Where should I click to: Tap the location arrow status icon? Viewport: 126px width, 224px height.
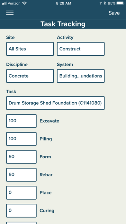pos(101,3)
